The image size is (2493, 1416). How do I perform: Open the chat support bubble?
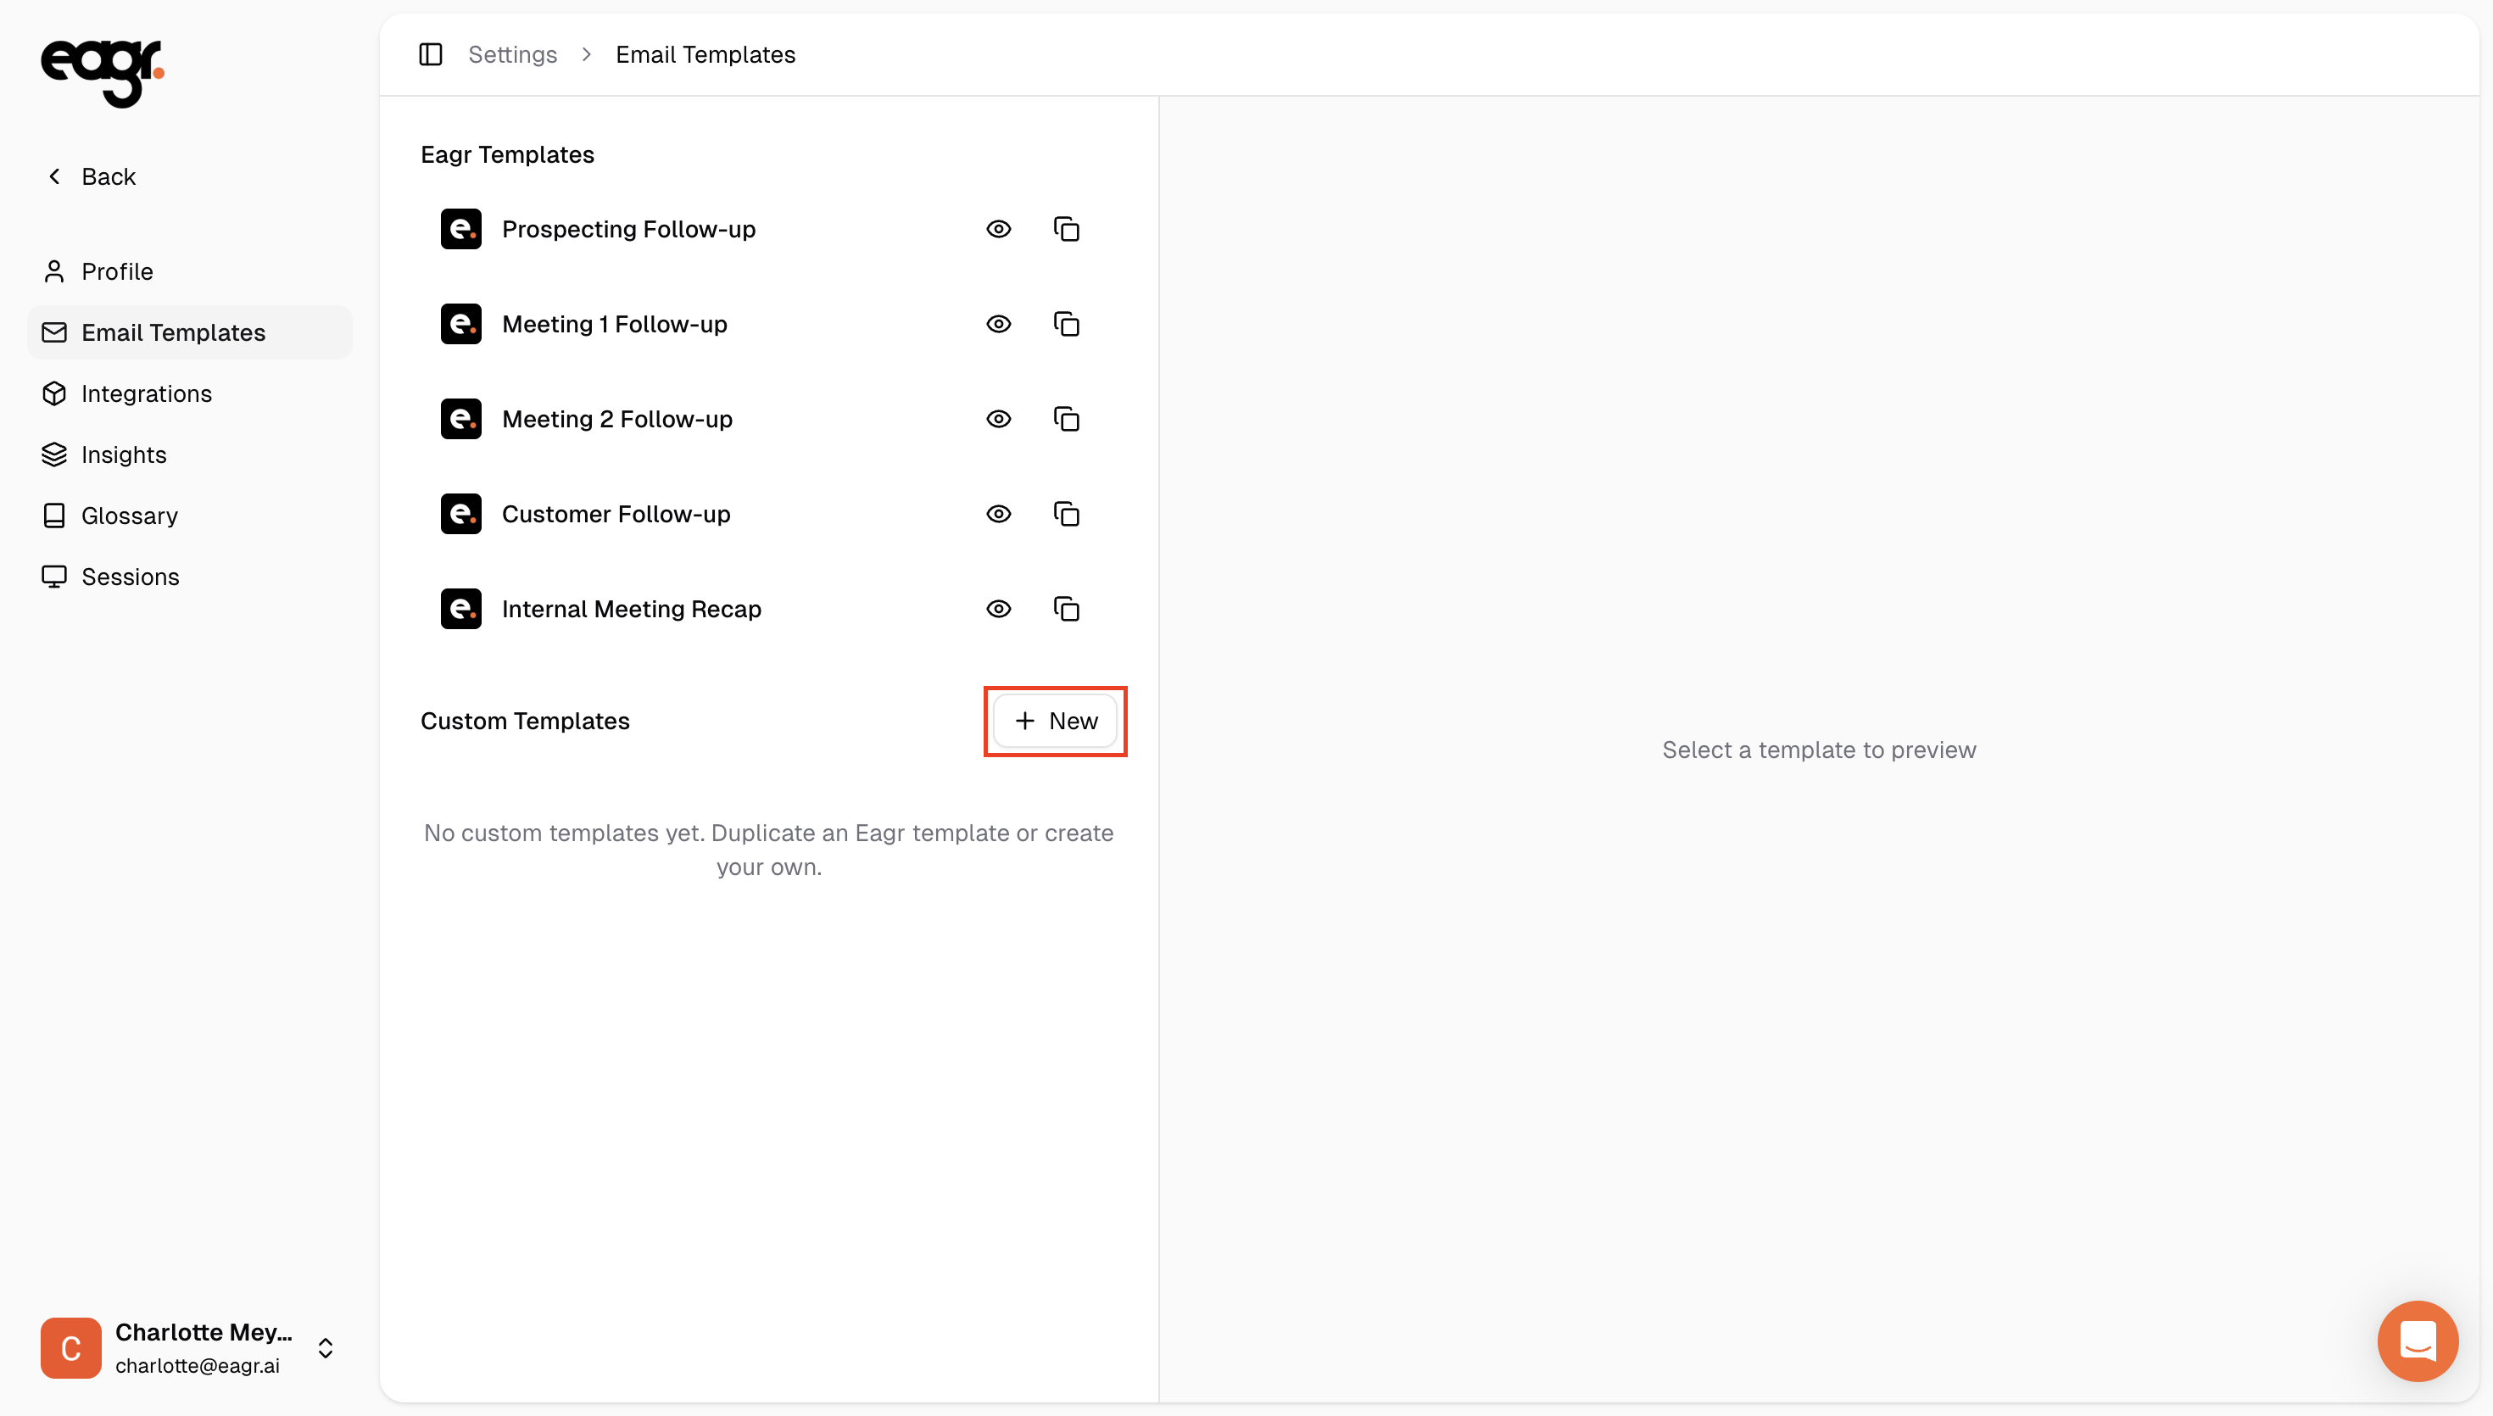click(2418, 1341)
